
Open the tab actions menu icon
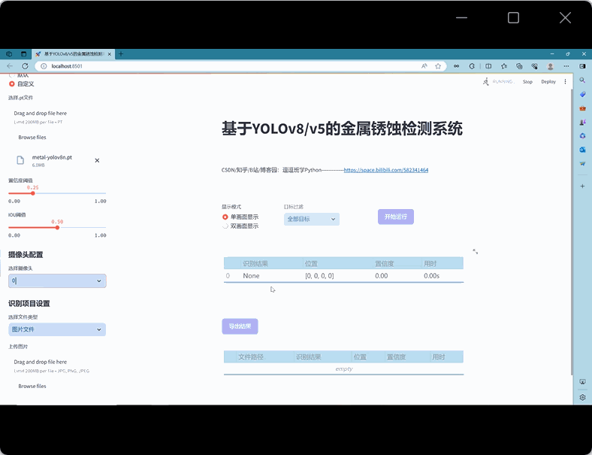pyautogui.click(x=24, y=54)
